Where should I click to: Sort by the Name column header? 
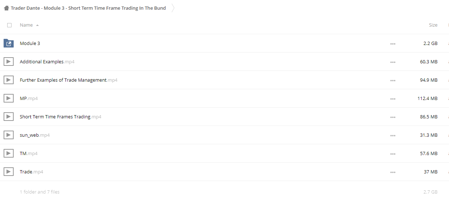pos(26,25)
